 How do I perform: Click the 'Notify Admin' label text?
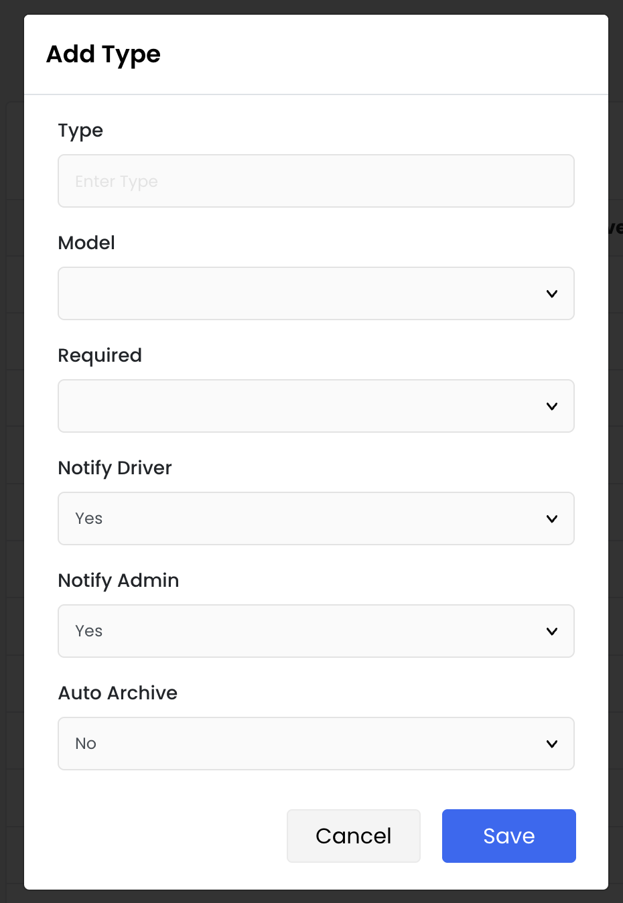pos(119,580)
